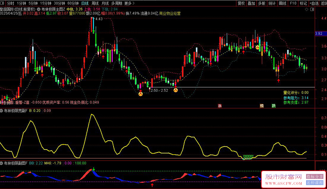Click the 流通9.04亿 float value

click(x=149, y=13)
